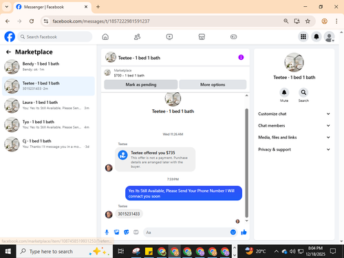Open the account profile menu
The image size is (344, 258).
pyautogui.click(x=330, y=36)
